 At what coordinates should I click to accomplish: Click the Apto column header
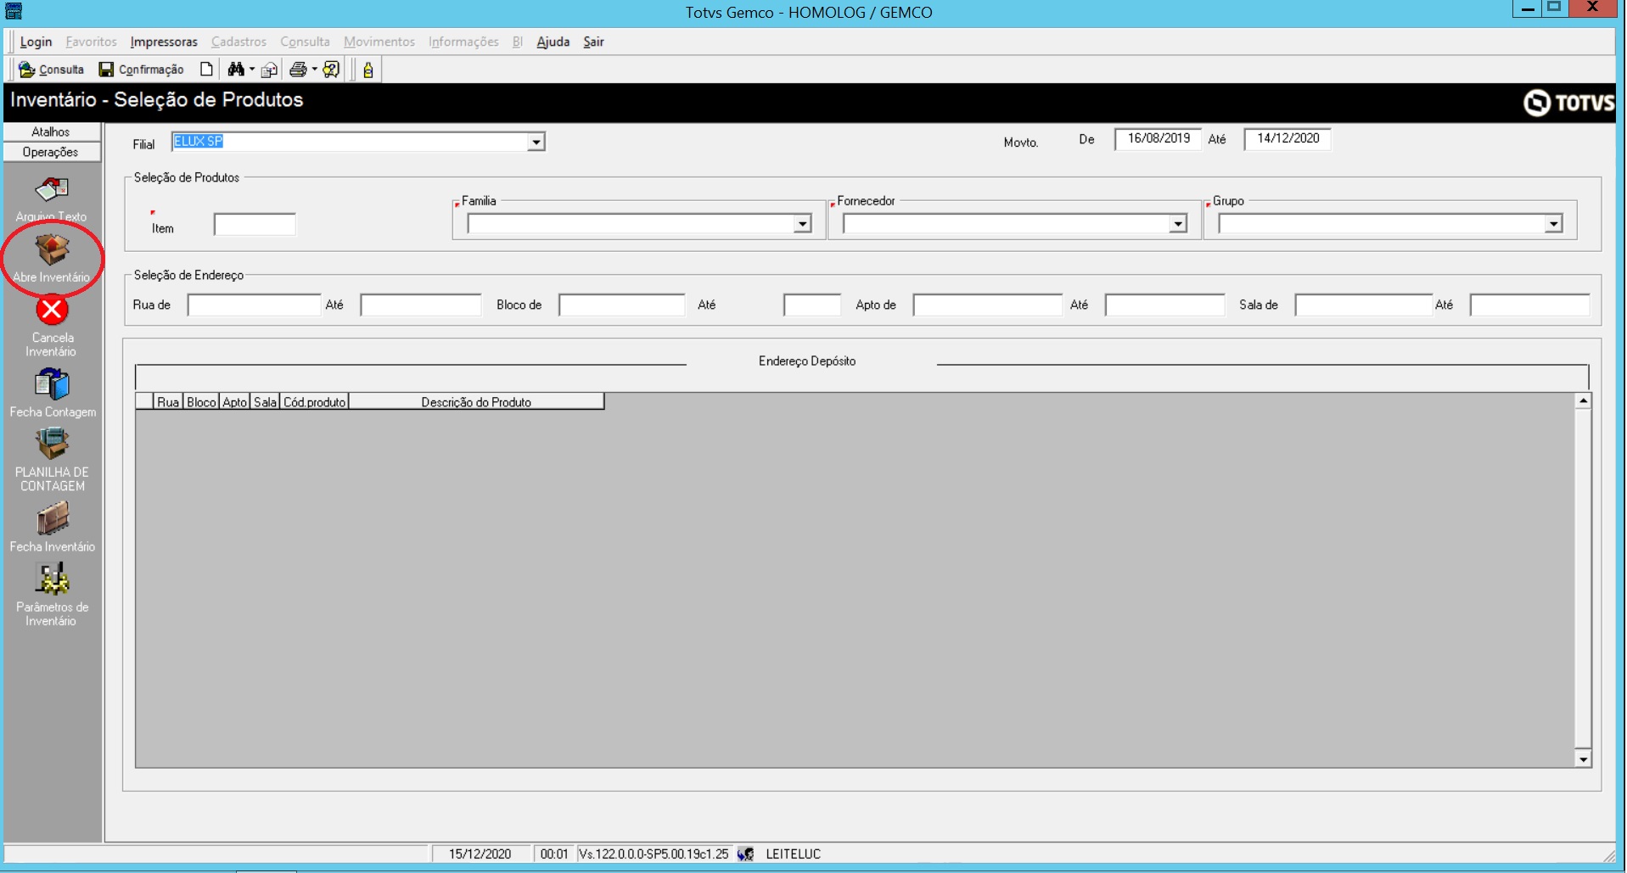(234, 401)
